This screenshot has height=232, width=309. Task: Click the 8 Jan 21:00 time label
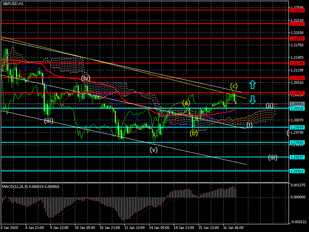35,228
